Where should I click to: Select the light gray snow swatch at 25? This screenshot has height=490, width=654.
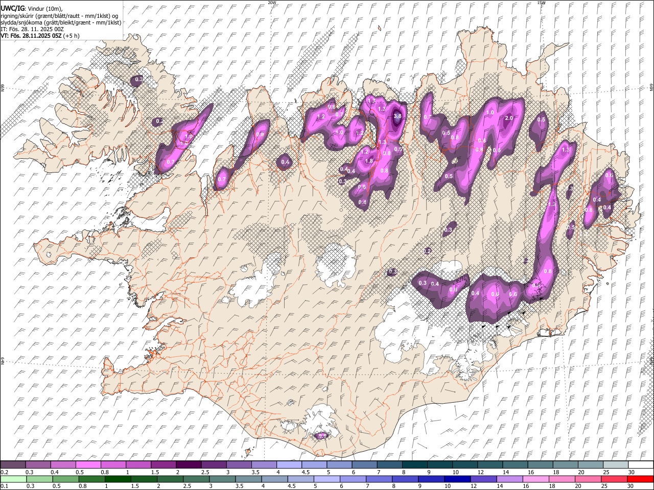(615, 465)
